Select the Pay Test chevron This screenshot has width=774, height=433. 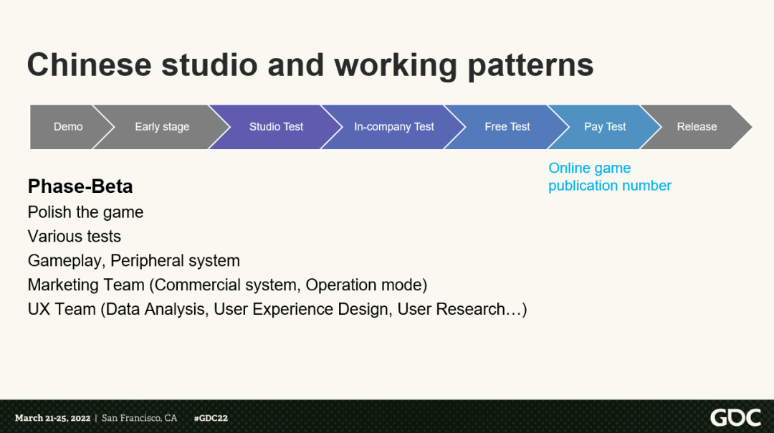[x=605, y=127]
